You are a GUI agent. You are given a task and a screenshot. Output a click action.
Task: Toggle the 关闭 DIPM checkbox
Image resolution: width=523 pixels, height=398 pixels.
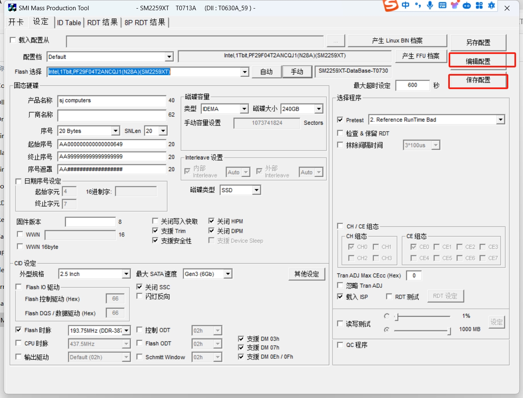(211, 231)
